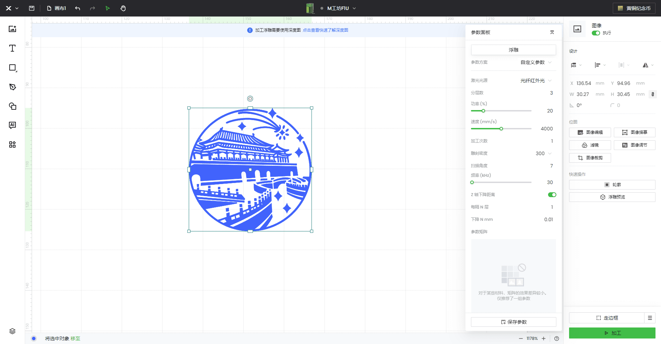661x344 pixels.
Task: Edit the rotation angle 0° field
Action: coord(579,105)
